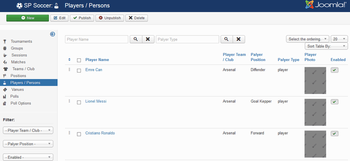
Task: Open the Matches sidebar item
Action: (18, 62)
